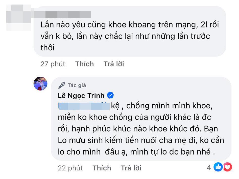Open Lê Ngọc Trinh's profile picture

(x=40, y=83)
